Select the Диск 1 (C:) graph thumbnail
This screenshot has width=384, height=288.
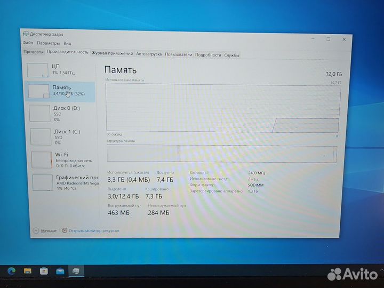(41, 137)
